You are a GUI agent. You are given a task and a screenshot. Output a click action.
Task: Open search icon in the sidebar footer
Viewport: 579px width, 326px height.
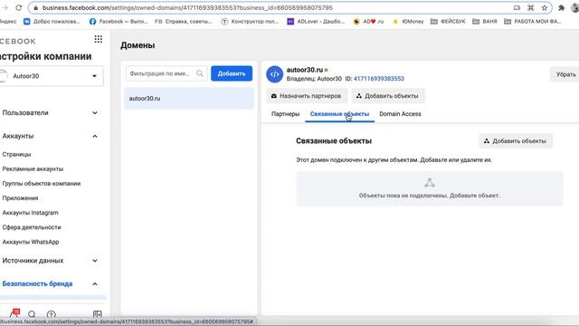(32, 314)
